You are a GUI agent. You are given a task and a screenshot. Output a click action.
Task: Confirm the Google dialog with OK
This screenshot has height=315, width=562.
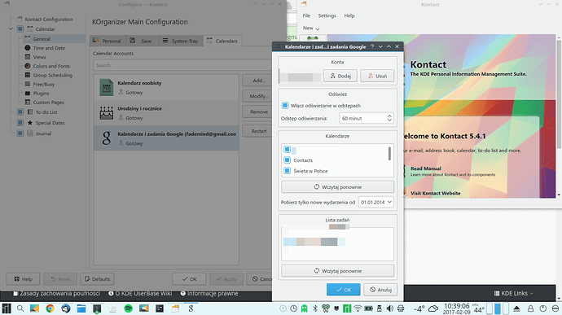(x=344, y=290)
